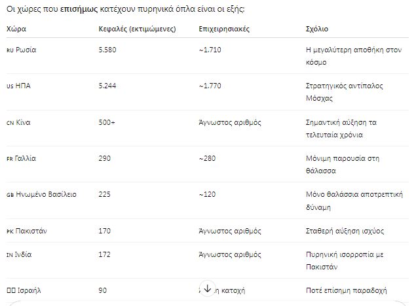
Task: Click the Σχόλιο column header
Action: click(317, 29)
